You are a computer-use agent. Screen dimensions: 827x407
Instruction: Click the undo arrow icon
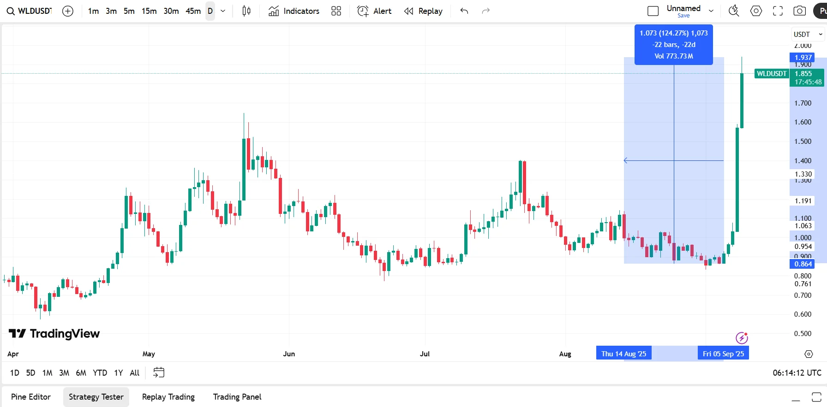tap(464, 11)
